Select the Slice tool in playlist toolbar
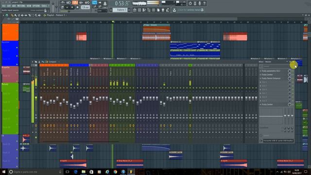This screenshot has width=311, height=175. 29,15
